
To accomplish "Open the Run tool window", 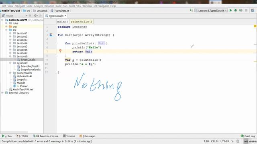I will 7,136.
